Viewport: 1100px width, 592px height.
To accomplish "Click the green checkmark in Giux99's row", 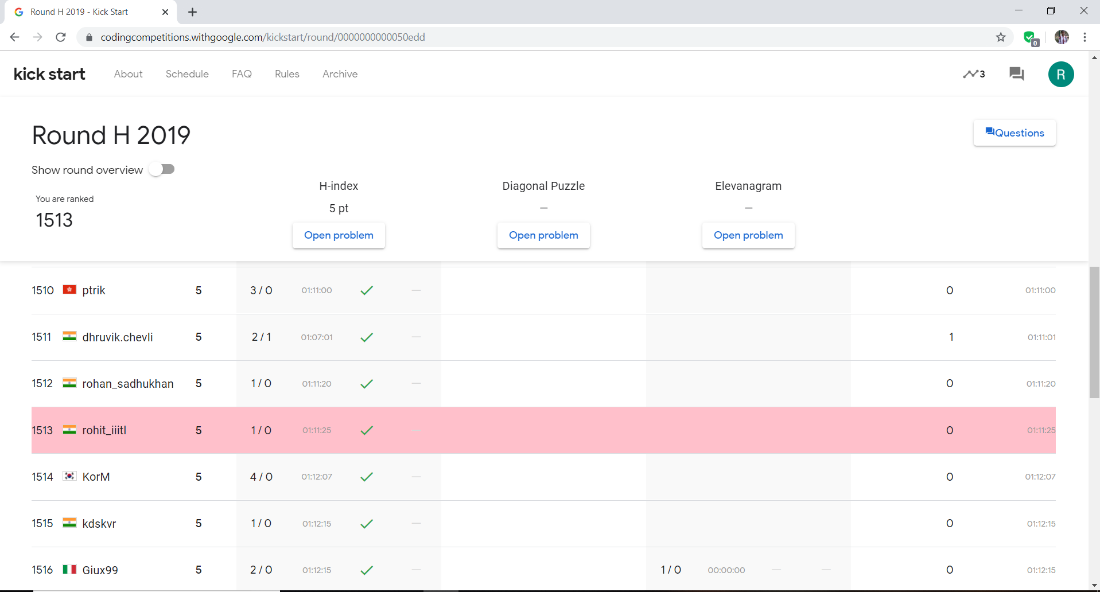I will point(367,570).
